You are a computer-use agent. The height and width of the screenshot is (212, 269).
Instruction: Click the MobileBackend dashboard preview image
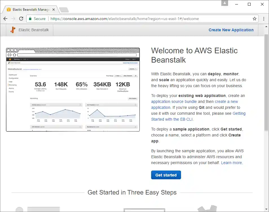[73, 89]
